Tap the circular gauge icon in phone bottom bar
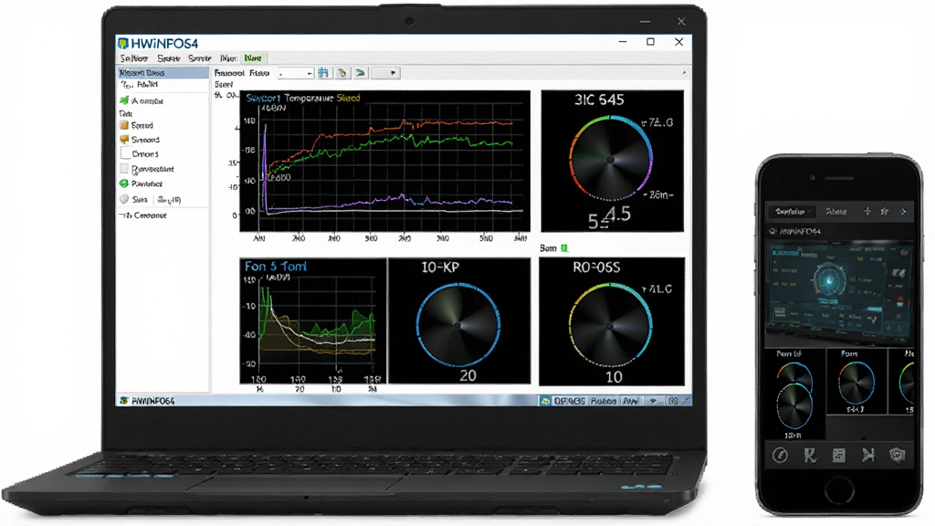This screenshot has height=526, width=935. point(780,456)
